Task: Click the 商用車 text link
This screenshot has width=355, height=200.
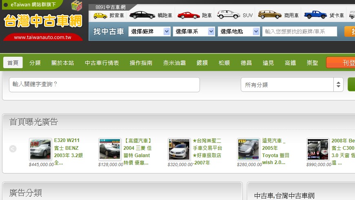Action: tap(291, 16)
